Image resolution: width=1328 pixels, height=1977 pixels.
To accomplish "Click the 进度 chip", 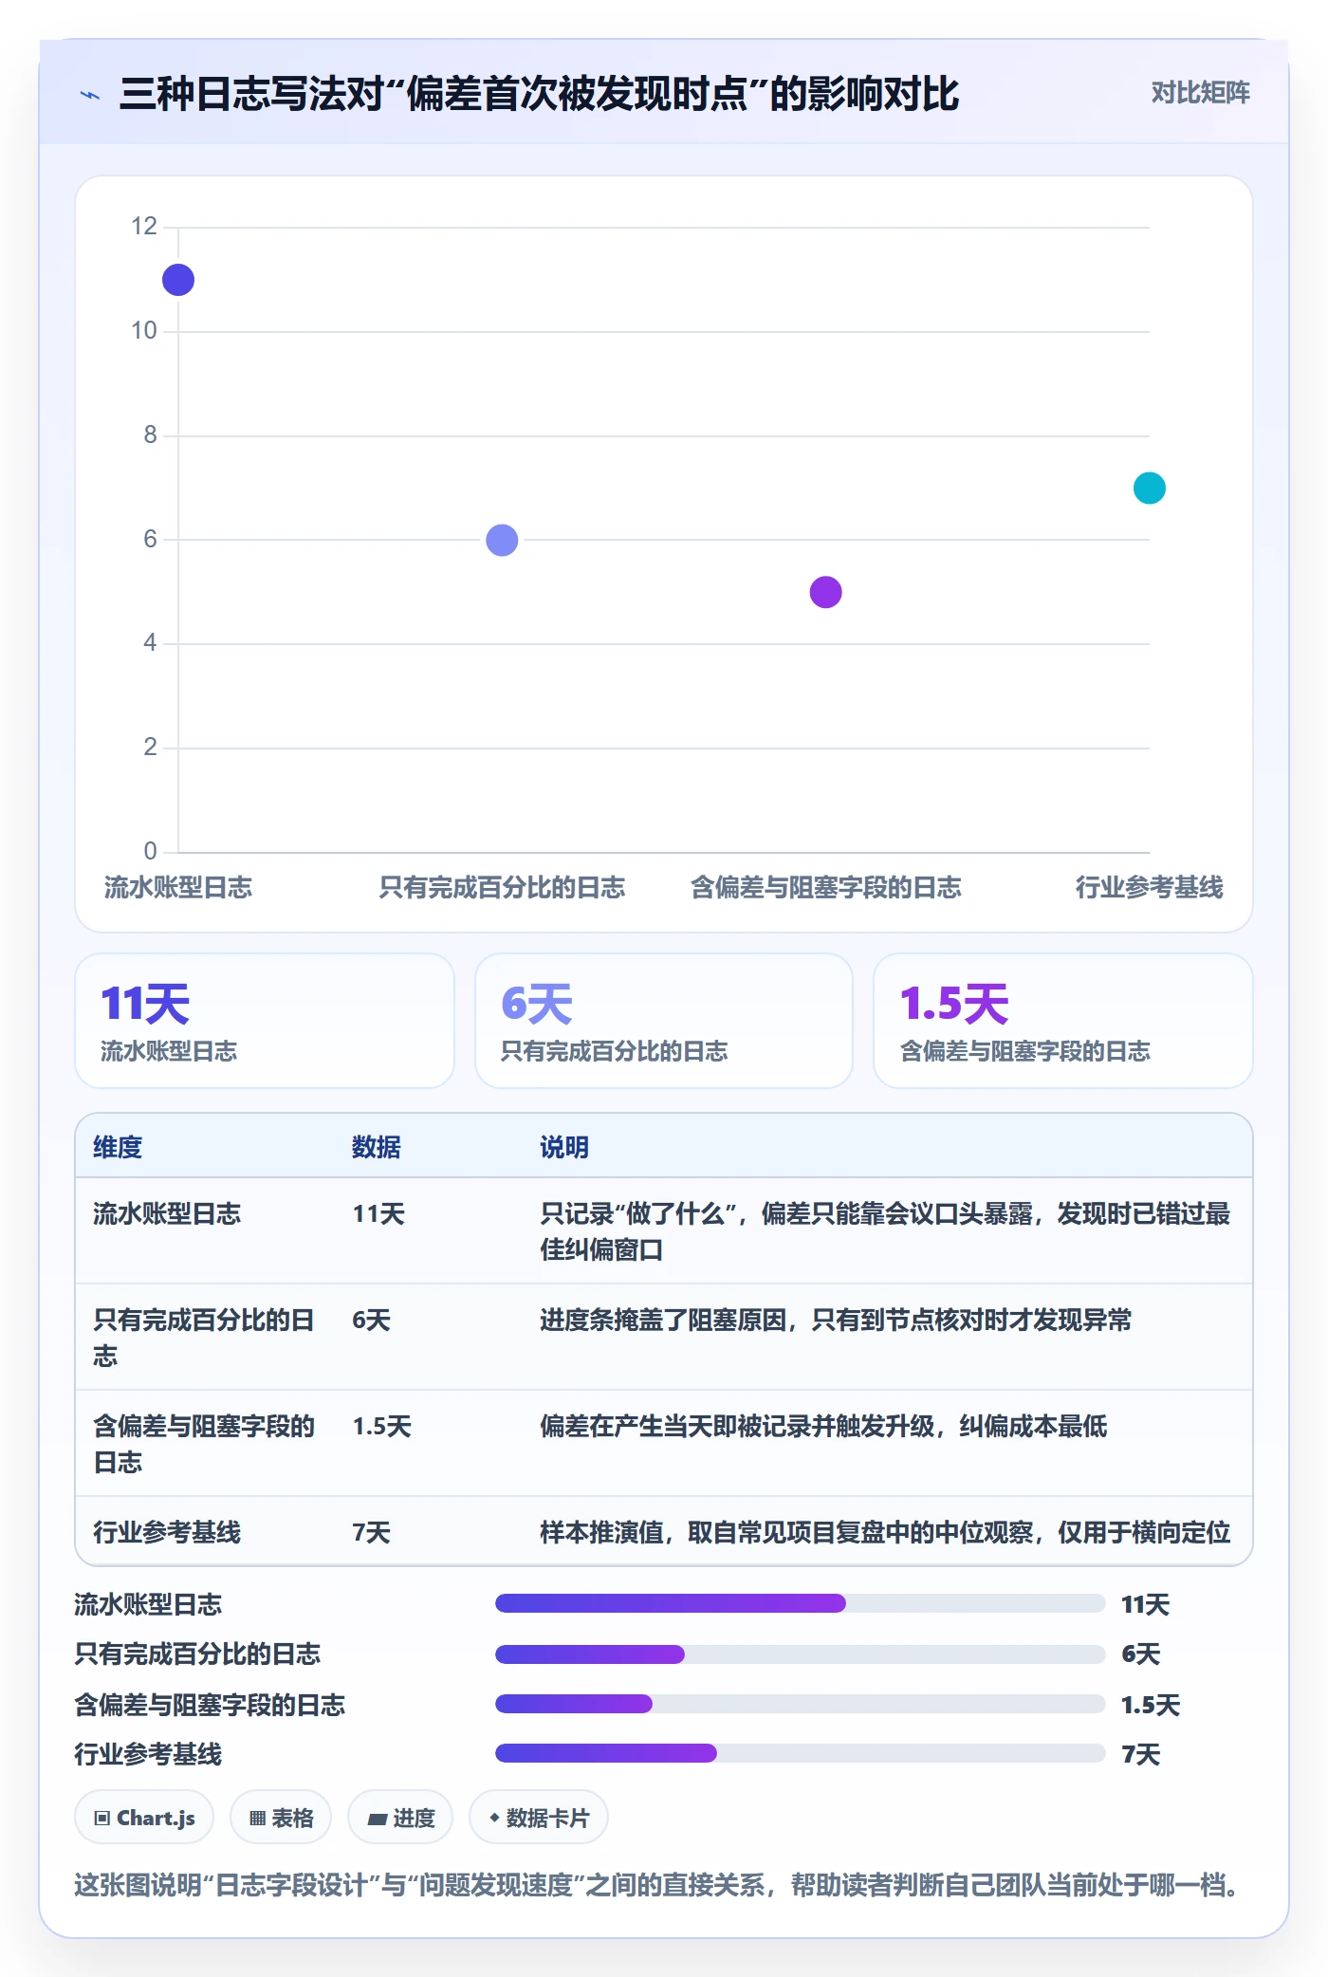I will (x=400, y=1818).
